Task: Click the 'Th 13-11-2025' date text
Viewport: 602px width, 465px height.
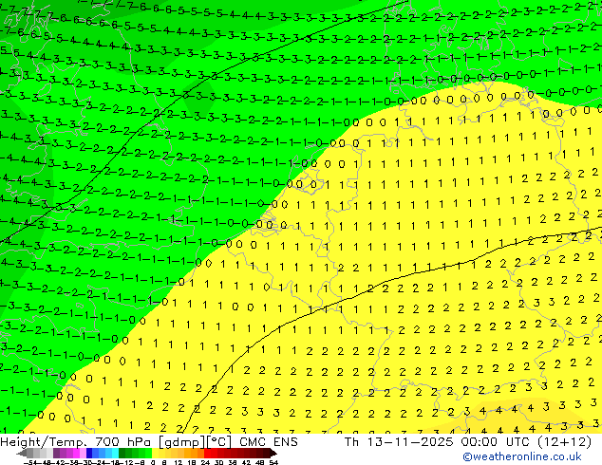Action: [x=399, y=442]
